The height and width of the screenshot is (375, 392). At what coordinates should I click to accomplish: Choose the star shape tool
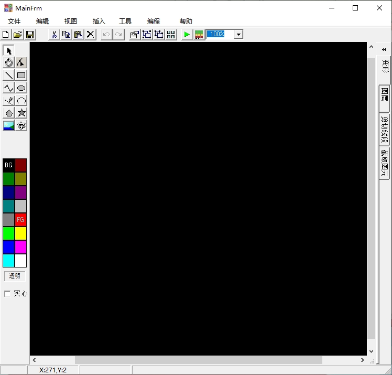point(21,113)
